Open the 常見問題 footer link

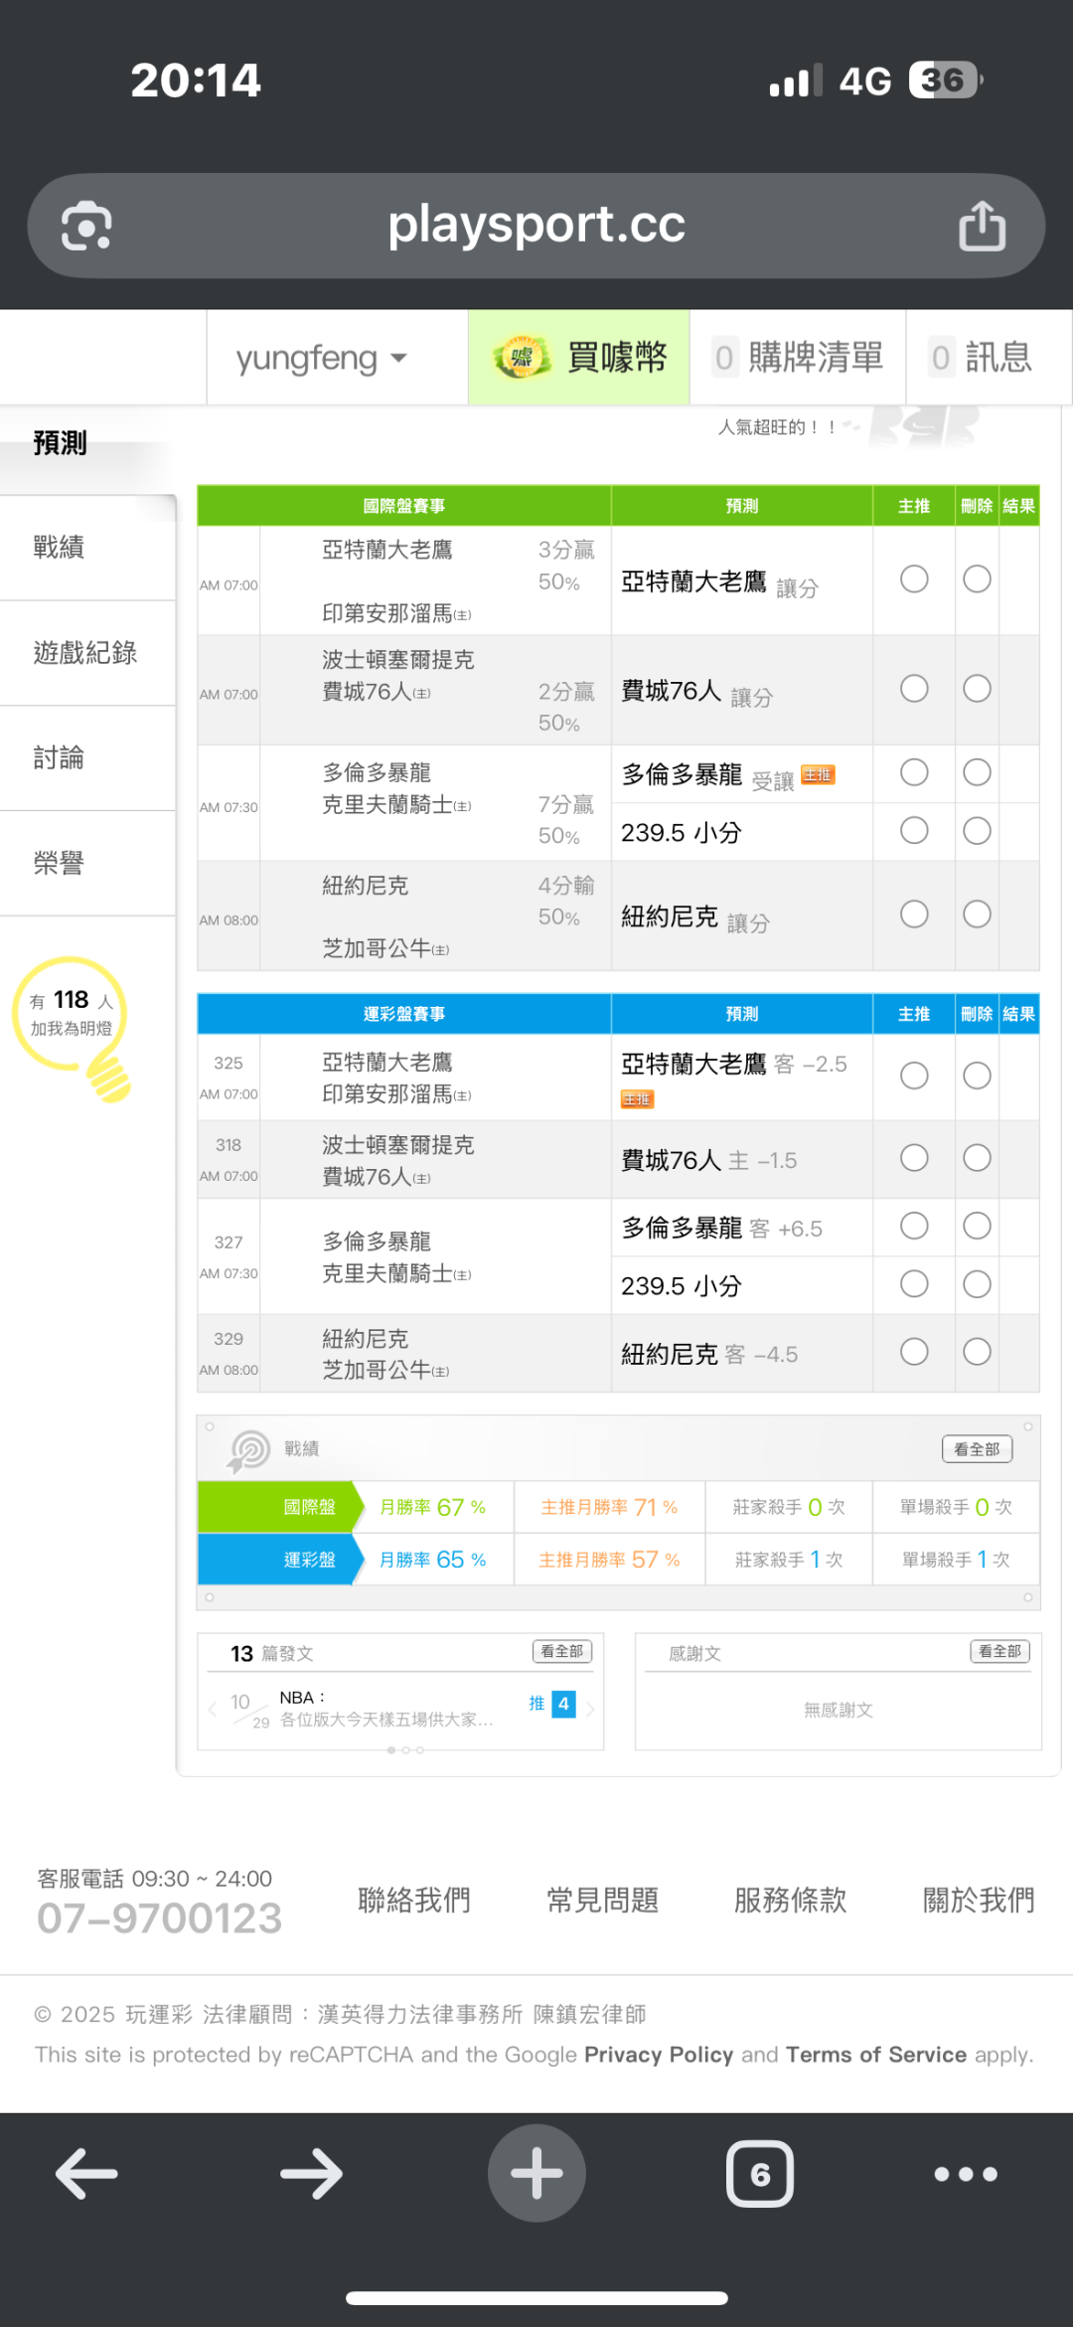coord(602,1901)
